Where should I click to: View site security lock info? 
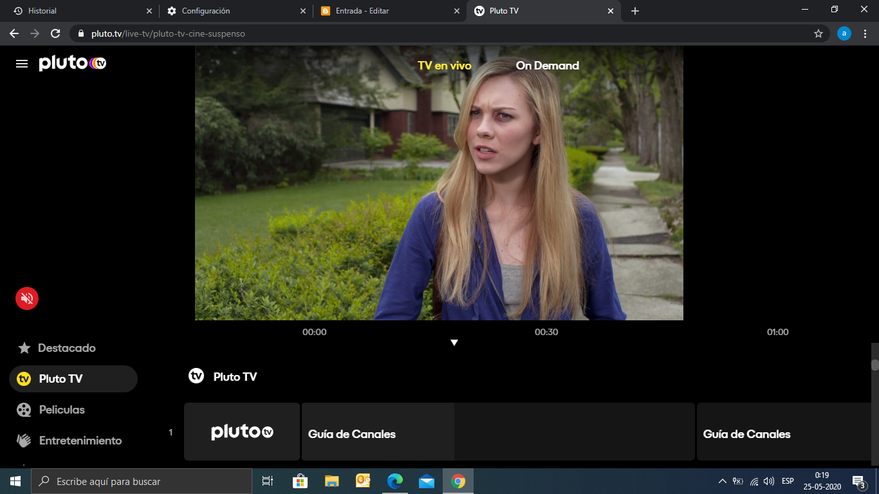pyautogui.click(x=81, y=33)
